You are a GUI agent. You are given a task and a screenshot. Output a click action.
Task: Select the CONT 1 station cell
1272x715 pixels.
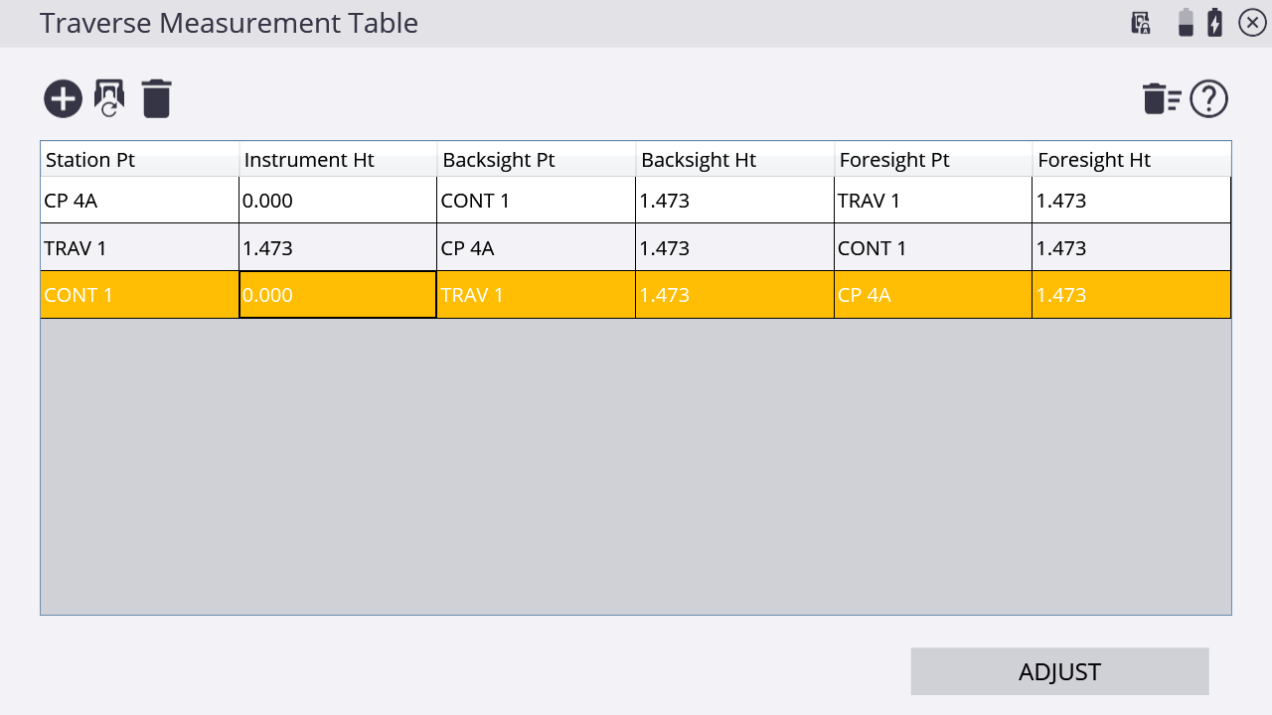(x=140, y=295)
